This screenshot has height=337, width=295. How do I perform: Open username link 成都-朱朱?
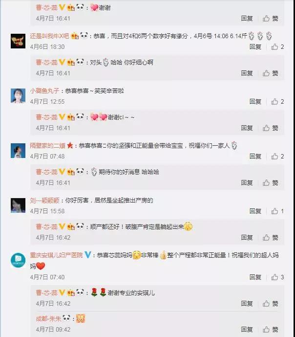tap(48, 318)
